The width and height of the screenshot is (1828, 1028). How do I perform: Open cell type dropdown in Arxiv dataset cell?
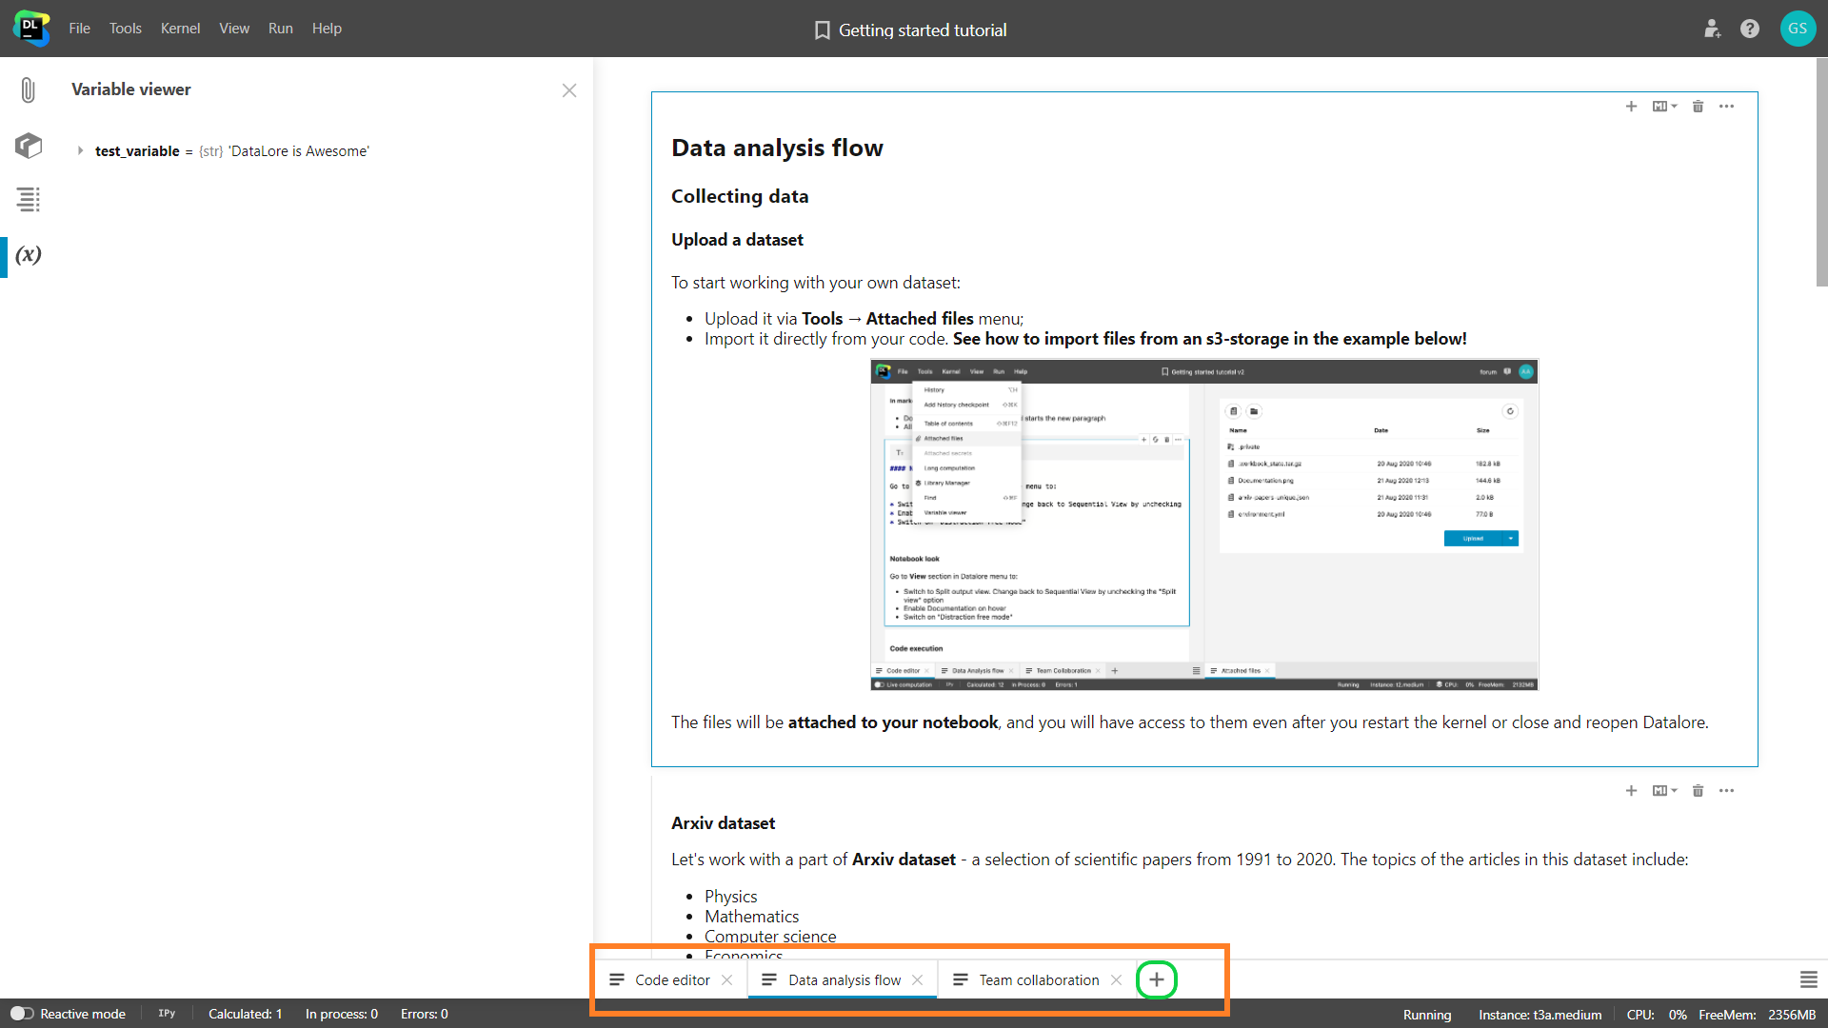(x=1665, y=791)
